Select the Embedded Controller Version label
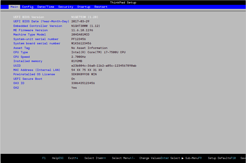 (38, 26)
